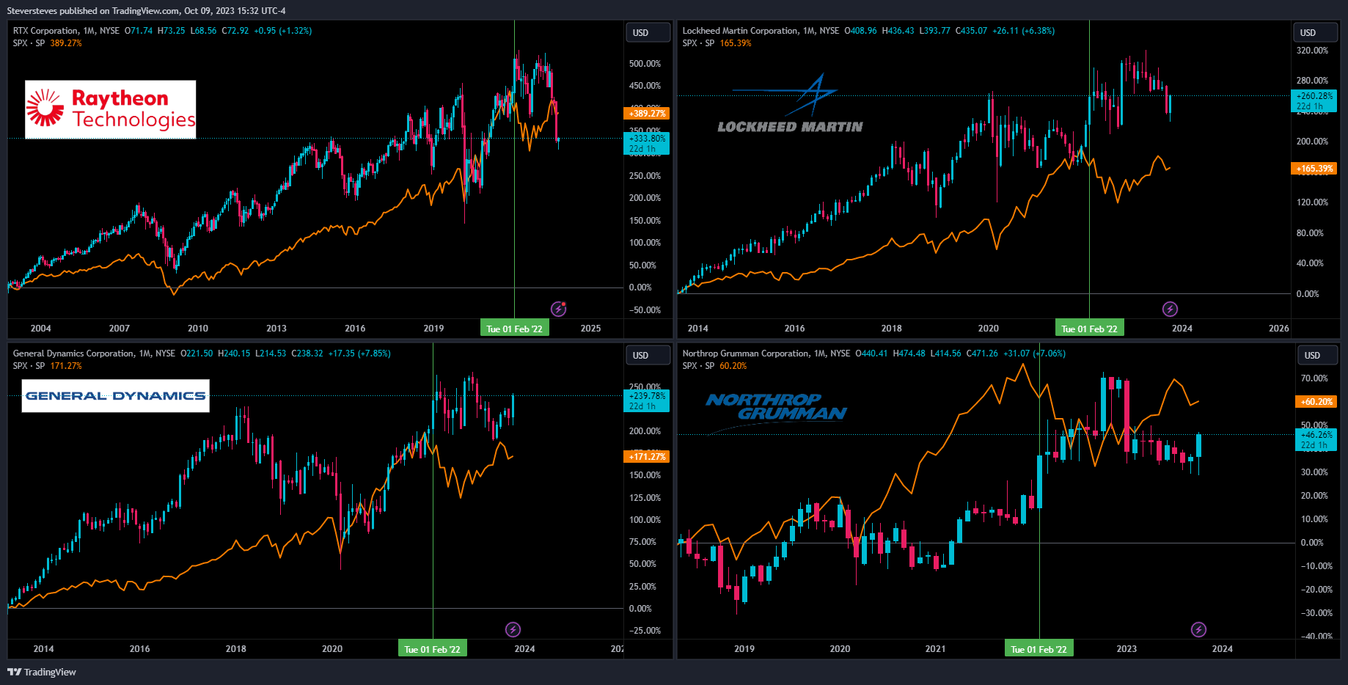Click the lightning bolt icon on General Dynamics chart
The image size is (1348, 685).
[x=513, y=629]
